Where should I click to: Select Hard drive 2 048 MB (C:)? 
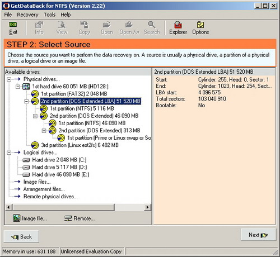point(59,160)
